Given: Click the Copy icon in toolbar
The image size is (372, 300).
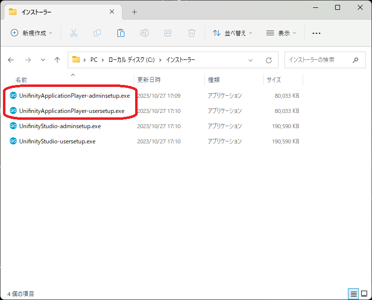Looking at the screenshot, I should coord(97,33).
